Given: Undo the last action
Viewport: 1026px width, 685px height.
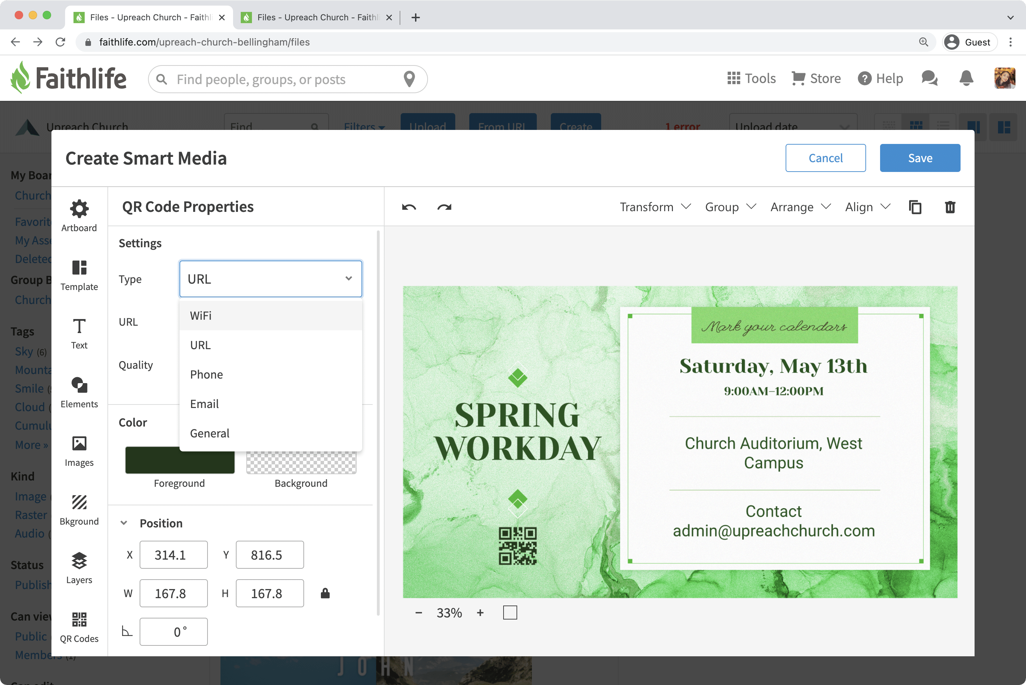Looking at the screenshot, I should pos(409,207).
